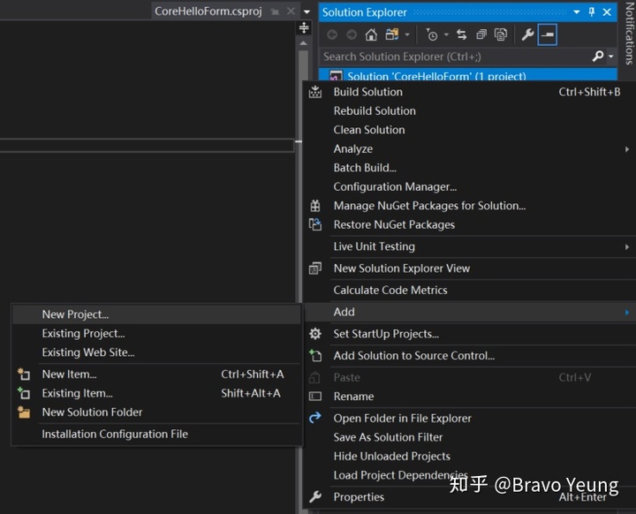Select Hide Unloaded Projects

coord(469,457)
